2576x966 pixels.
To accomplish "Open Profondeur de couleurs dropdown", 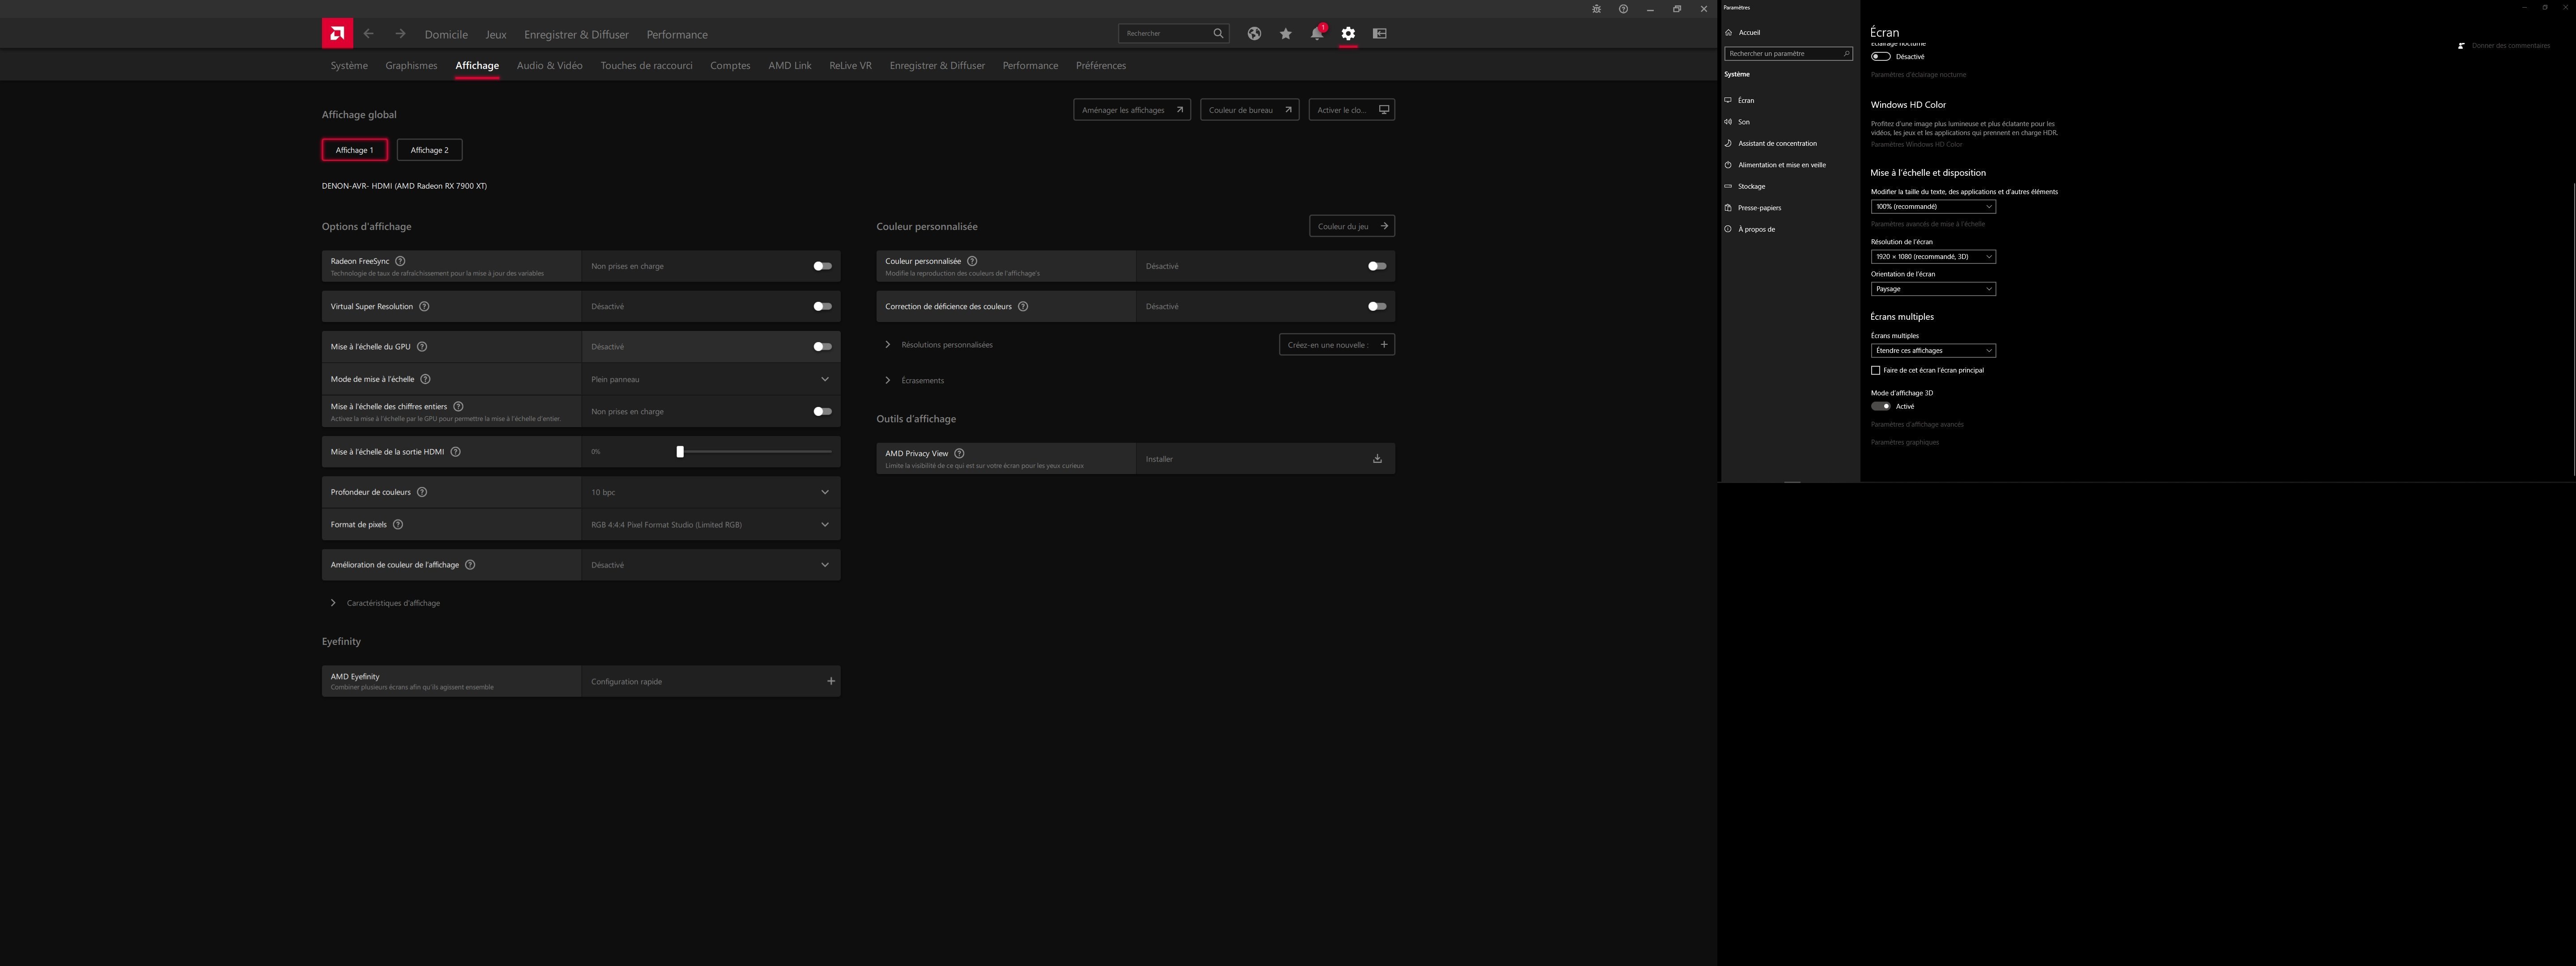I will [711, 492].
